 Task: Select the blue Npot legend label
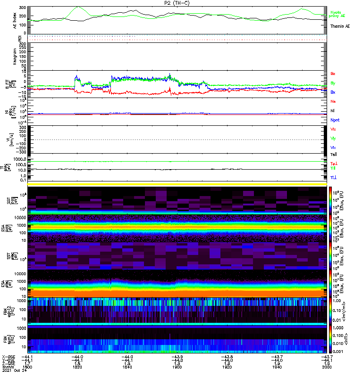click(335, 120)
